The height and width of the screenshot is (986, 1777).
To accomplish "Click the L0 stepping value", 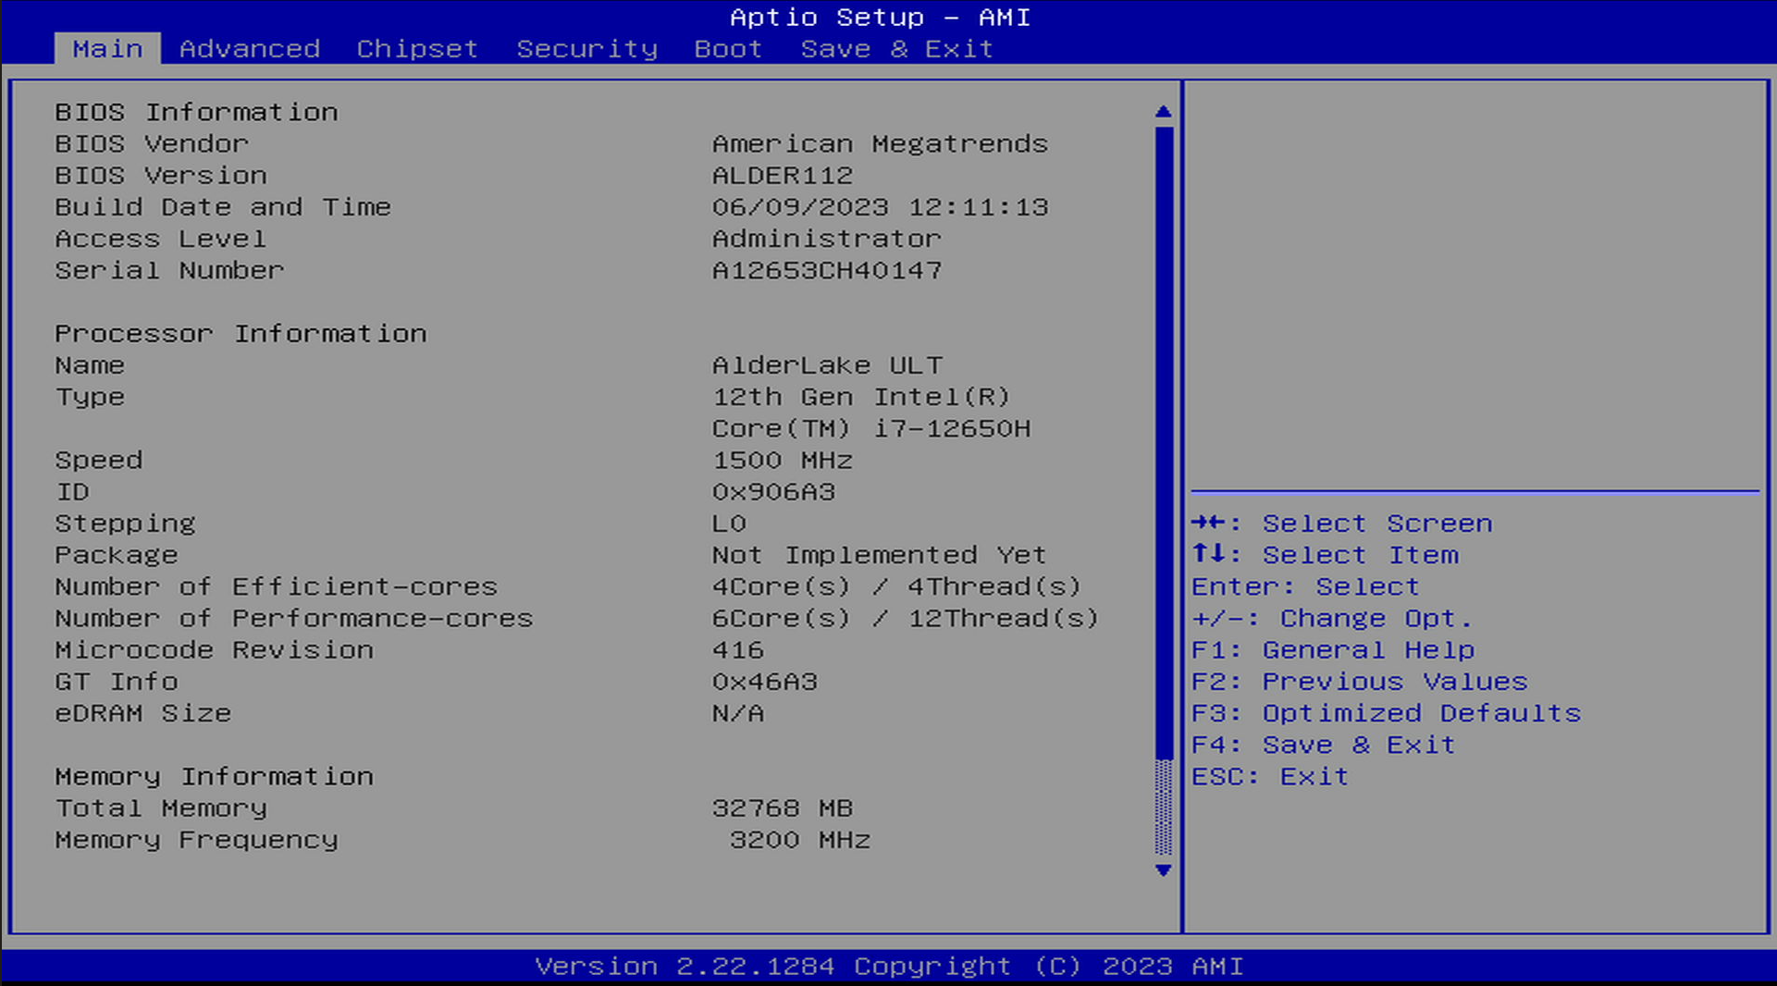I will 729,523.
